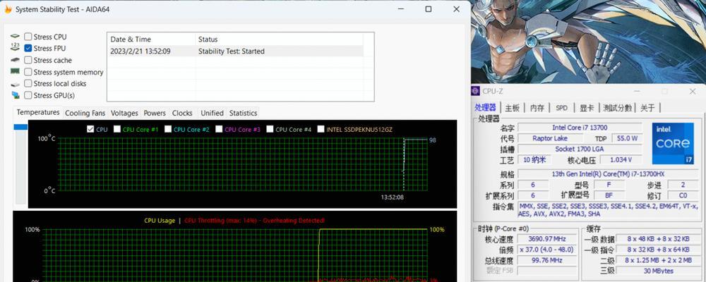Check the INTEL SSDPEKNU512GZ graph checkbox
This screenshot has height=282, width=706.
[x=321, y=129]
